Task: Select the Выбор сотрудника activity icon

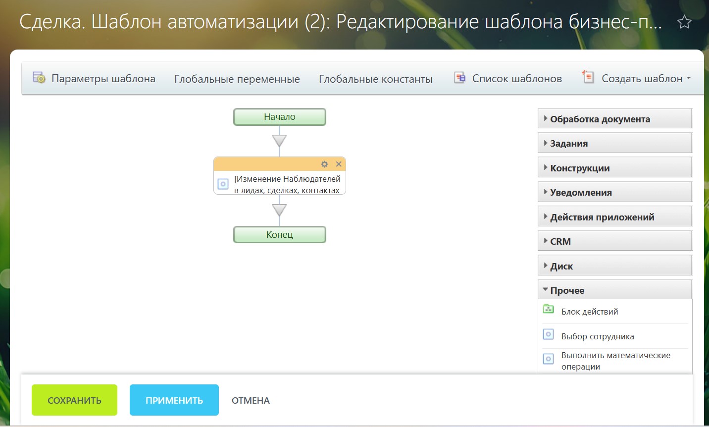Action: click(548, 334)
